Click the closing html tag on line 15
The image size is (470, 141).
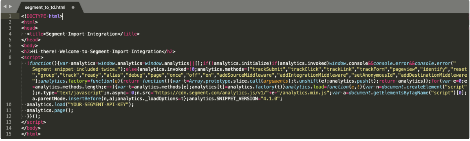coord(31,134)
